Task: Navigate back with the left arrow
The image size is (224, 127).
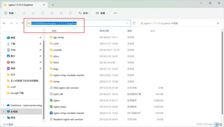Action: (4, 23)
